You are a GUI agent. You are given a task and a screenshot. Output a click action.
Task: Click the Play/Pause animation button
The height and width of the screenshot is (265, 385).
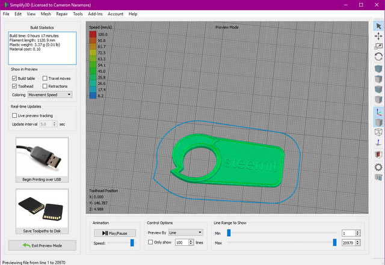point(115,233)
